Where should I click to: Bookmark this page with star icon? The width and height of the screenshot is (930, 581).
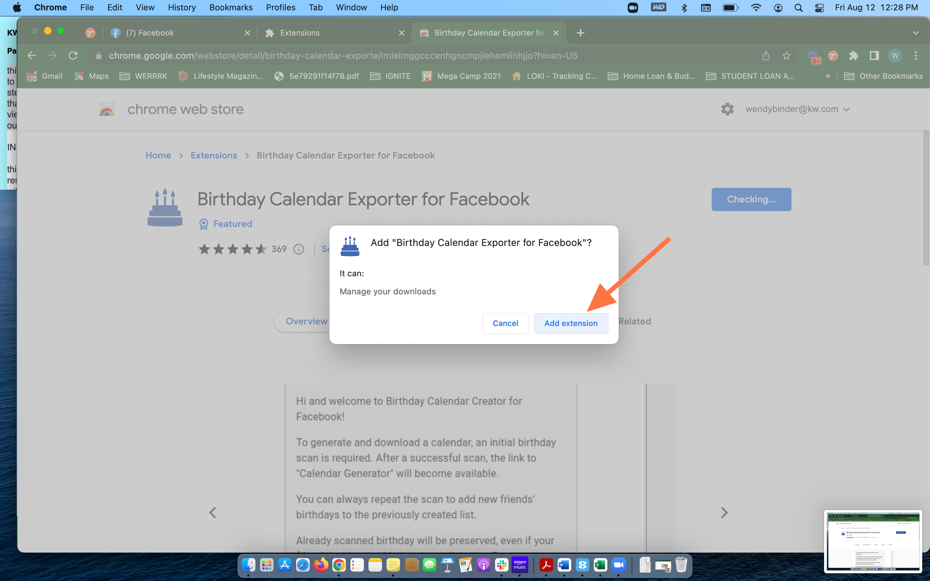(787, 56)
